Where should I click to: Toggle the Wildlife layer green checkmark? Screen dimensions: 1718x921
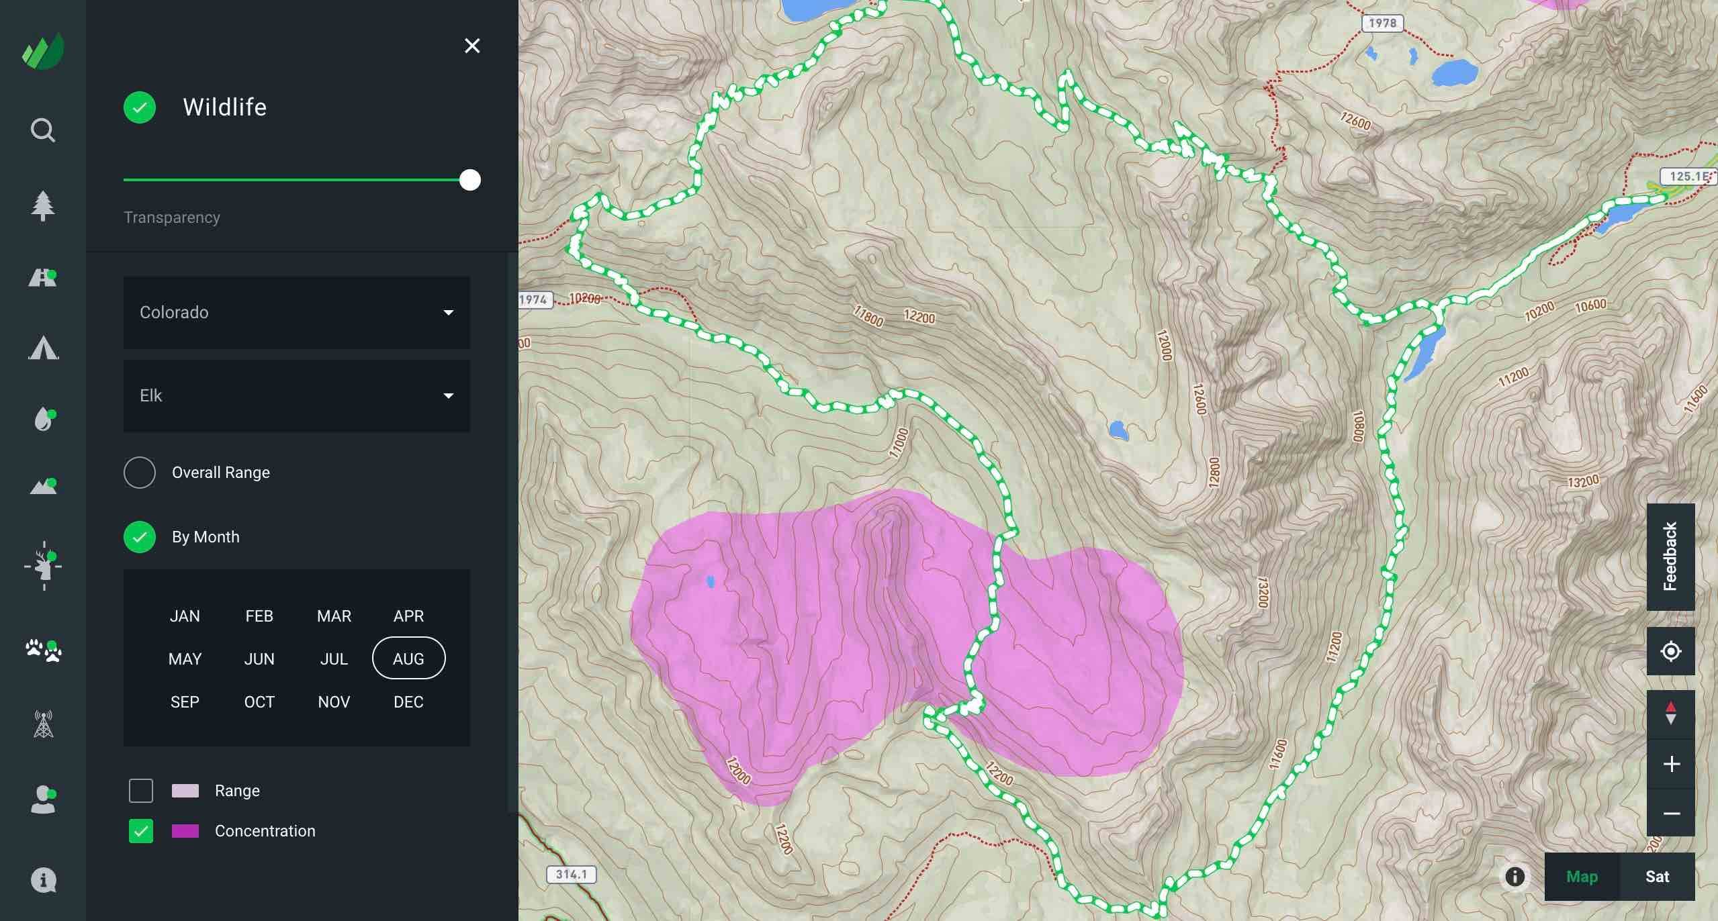tap(140, 107)
